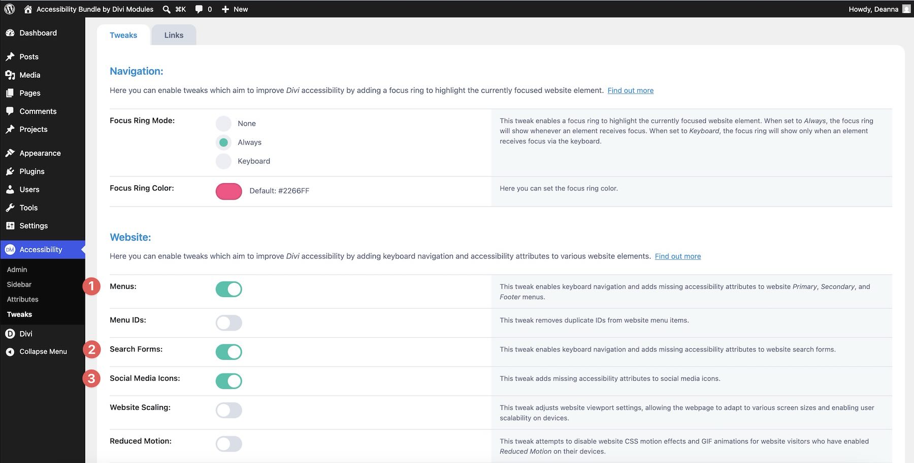Select the None focus ring mode
The width and height of the screenshot is (914, 463).
point(223,123)
